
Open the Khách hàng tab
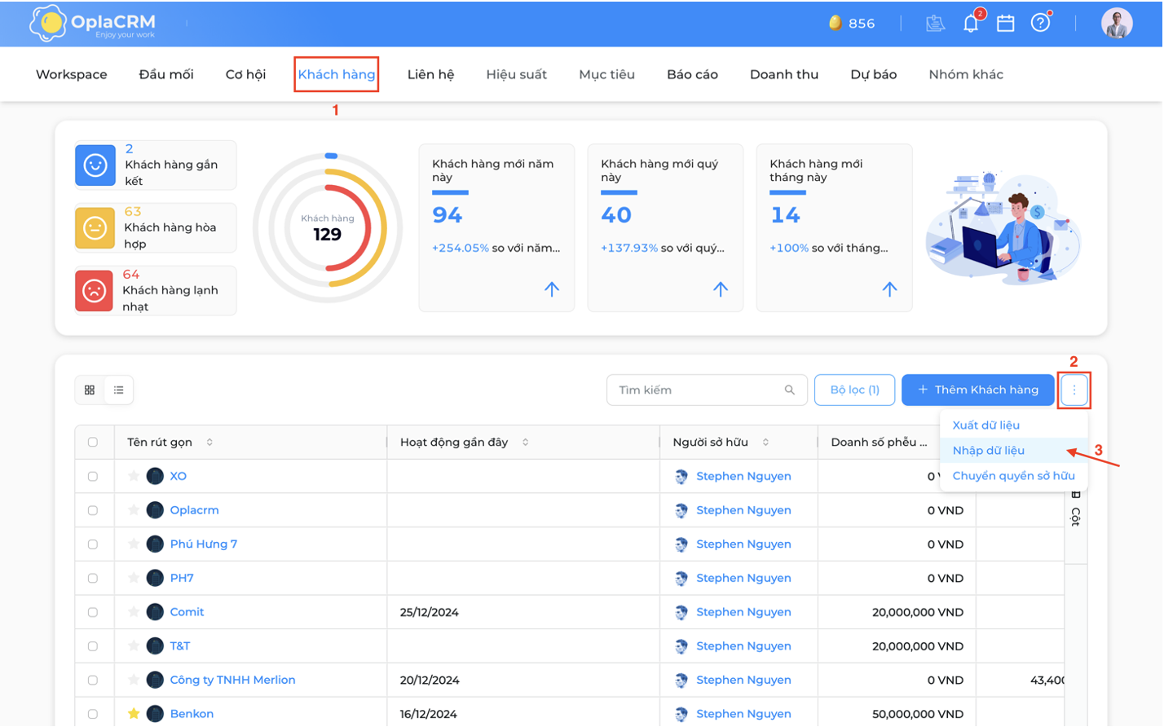point(337,74)
